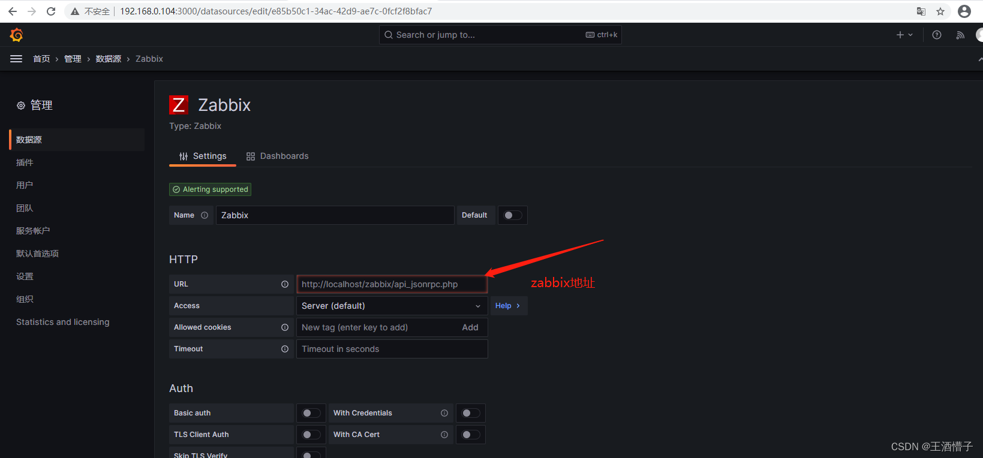
Task: Enable the With CA Cert switch
Action: (471, 435)
